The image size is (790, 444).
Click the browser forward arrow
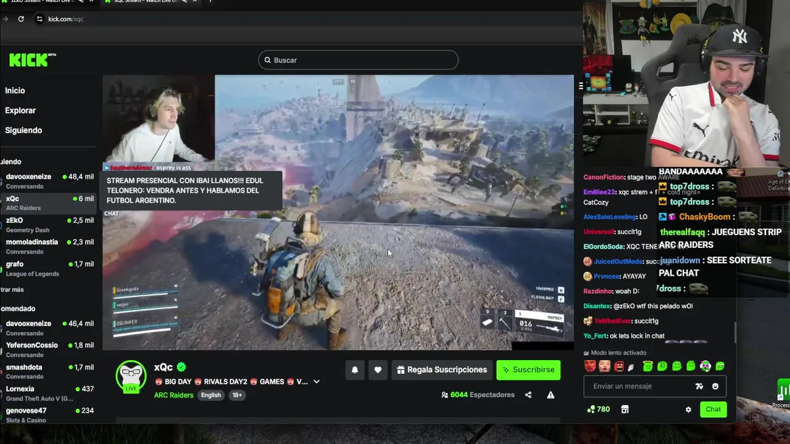pos(5,19)
